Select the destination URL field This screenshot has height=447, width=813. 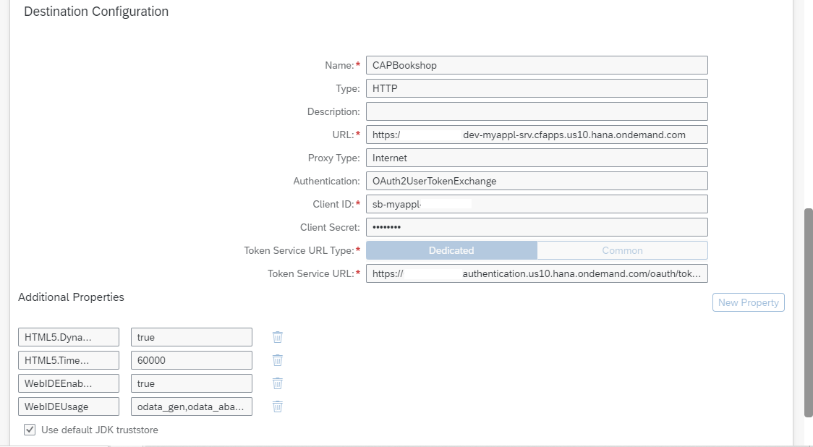(537, 135)
